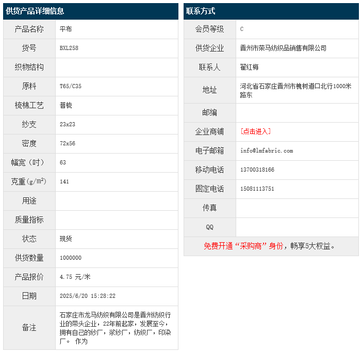Click the contact person name 翟红梅
Image resolution: width=362 pixels, height=353 pixels.
point(250,67)
